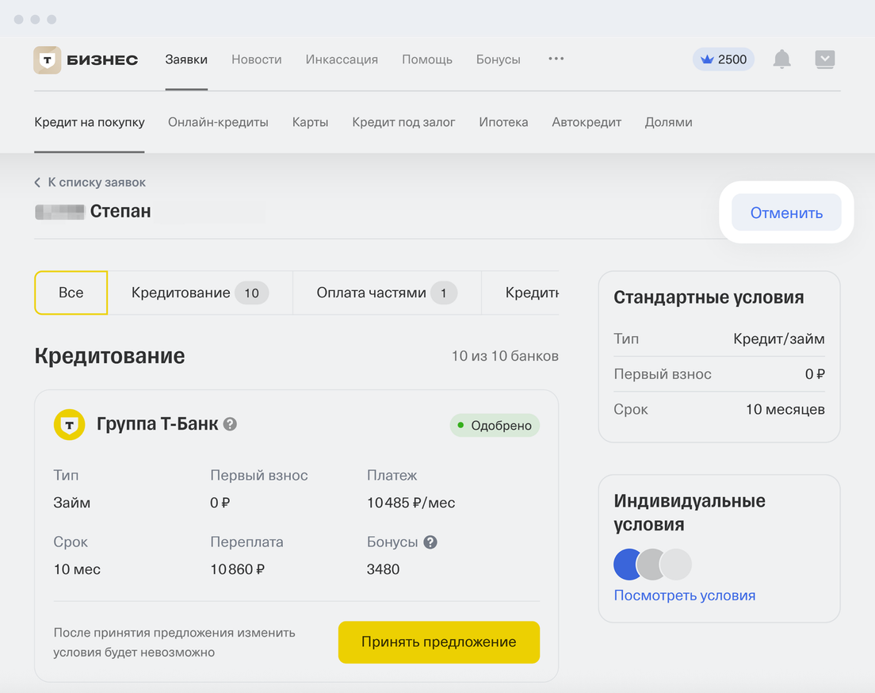The width and height of the screenshot is (875, 693).
Task: Click the blue circle under Индивидуальные условия
Action: point(629,565)
